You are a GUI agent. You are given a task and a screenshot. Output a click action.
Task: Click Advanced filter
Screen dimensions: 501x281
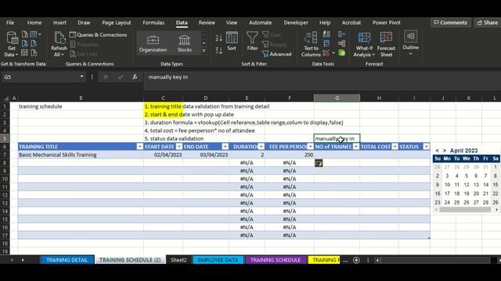click(276, 54)
